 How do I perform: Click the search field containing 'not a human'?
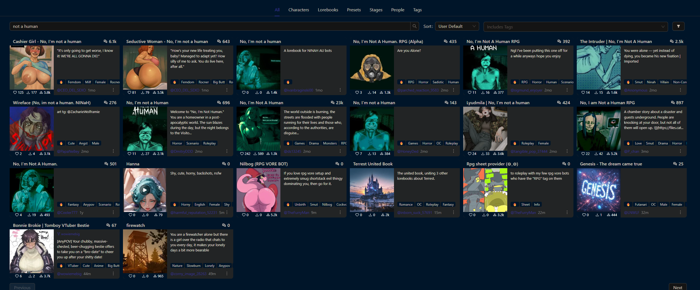pos(210,26)
